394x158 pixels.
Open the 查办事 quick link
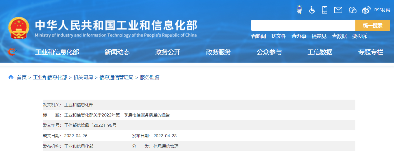click(299, 36)
